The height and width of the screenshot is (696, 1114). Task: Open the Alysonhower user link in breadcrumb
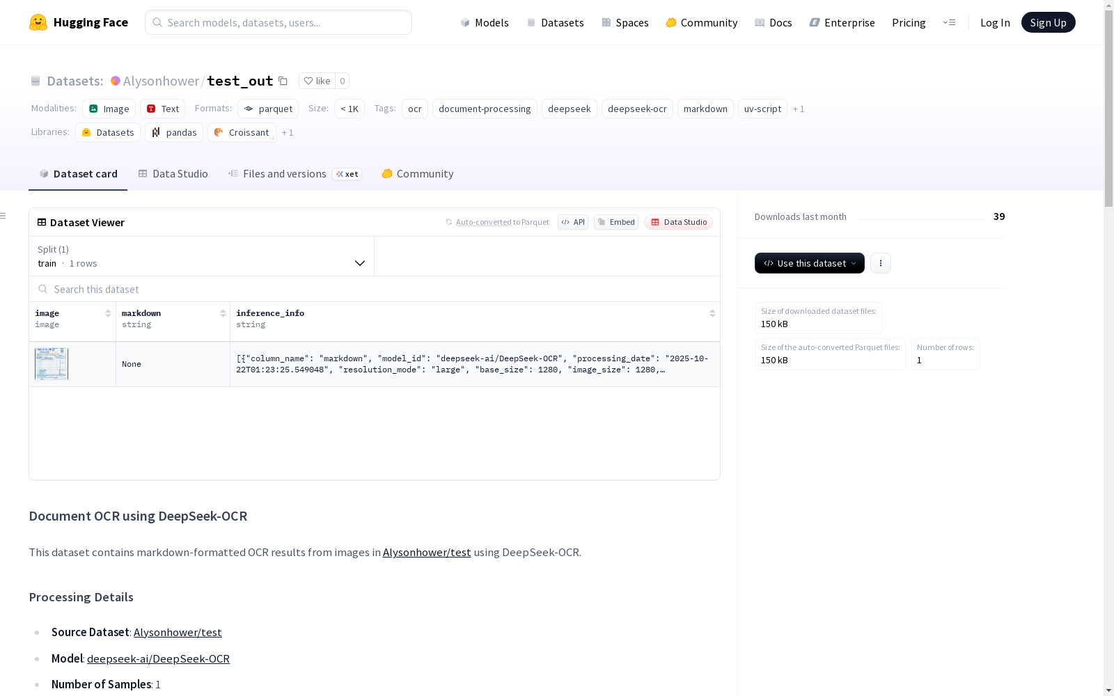pos(162,81)
